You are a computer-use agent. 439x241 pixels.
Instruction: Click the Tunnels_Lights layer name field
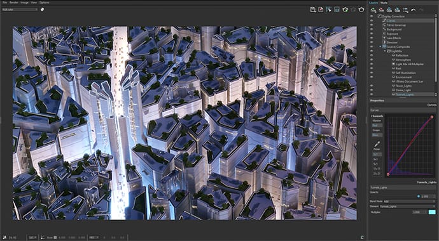(x=403, y=188)
